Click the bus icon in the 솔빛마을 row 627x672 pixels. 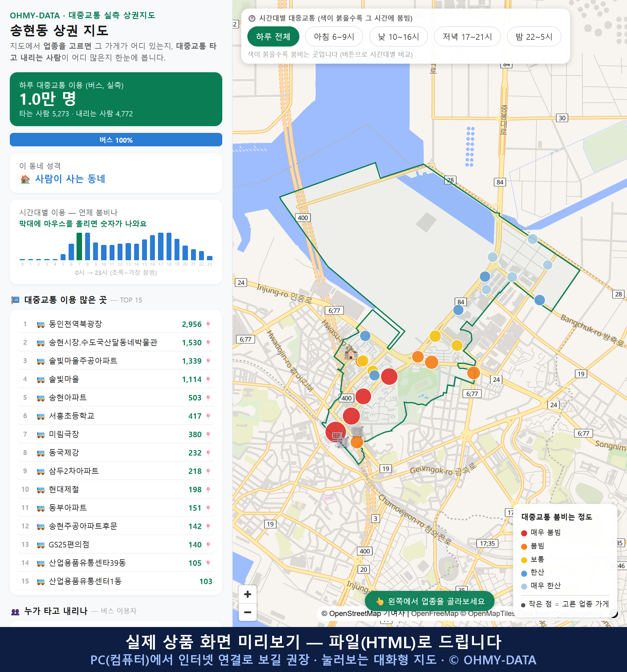click(x=40, y=380)
